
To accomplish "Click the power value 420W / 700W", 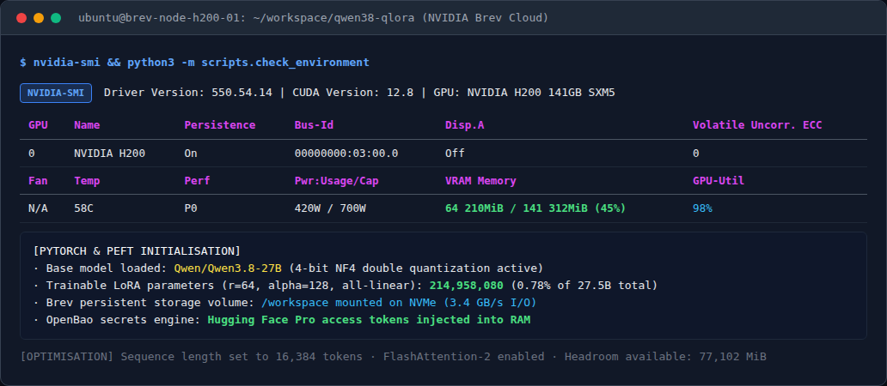I will (330, 208).
